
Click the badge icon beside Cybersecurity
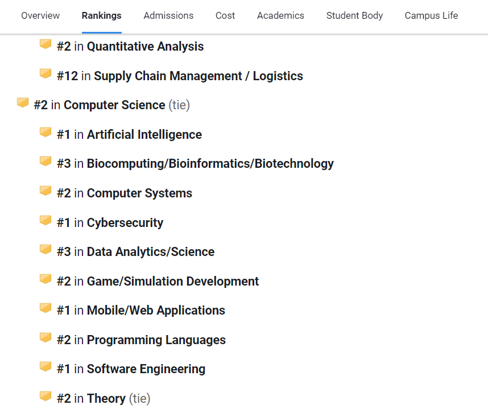click(x=46, y=220)
